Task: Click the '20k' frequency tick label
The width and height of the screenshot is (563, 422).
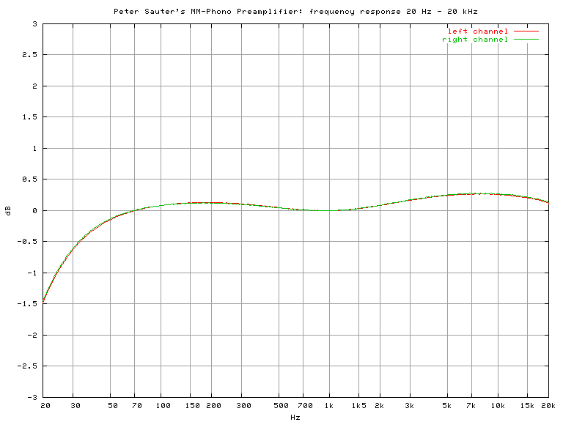Action: pos(548,405)
